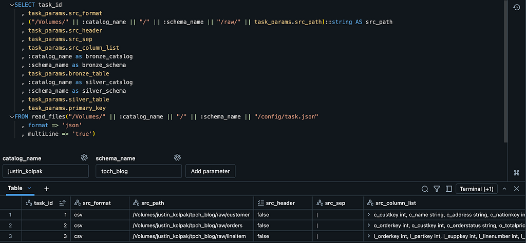Collapse results panel with up chevron
This screenshot has height=243, width=526.
[x=504, y=189]
